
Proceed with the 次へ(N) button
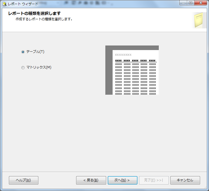pos(123,180)
